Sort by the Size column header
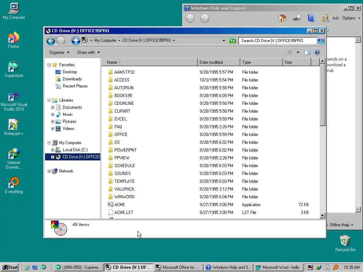363x272 pixels. tap(297, 62)
